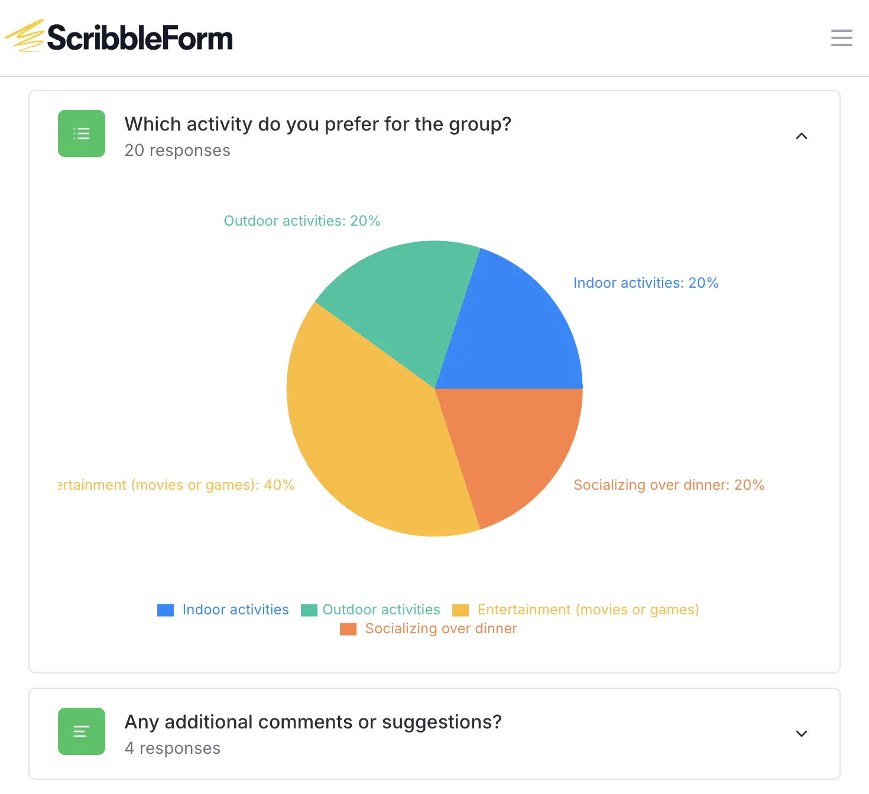Toggle Entertainment (movies or games) legend label
The image size is (869, 794).
coord(588,610)
